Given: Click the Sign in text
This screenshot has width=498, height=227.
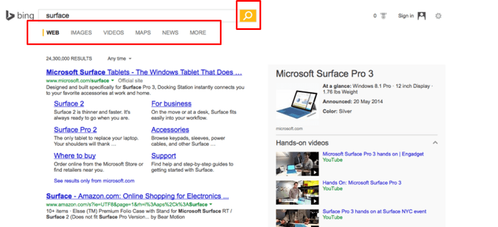Looking at the screenshot, I should (406, 16).
